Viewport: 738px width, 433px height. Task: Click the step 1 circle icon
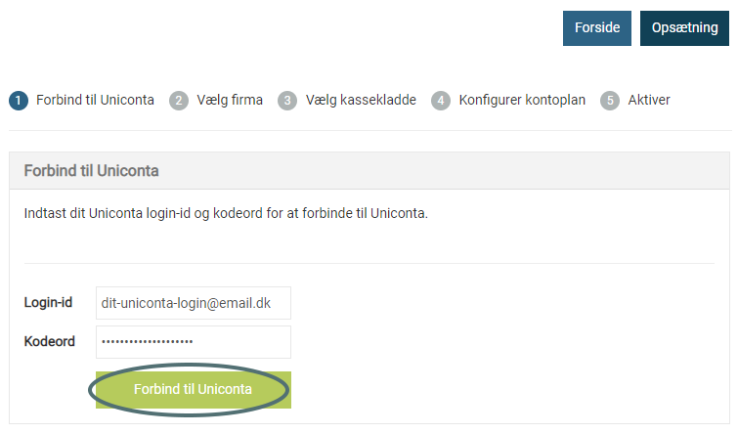pyautogui.click(x=19, y=101)
